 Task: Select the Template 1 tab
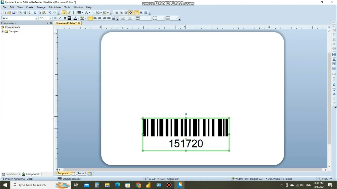(63, 174)
